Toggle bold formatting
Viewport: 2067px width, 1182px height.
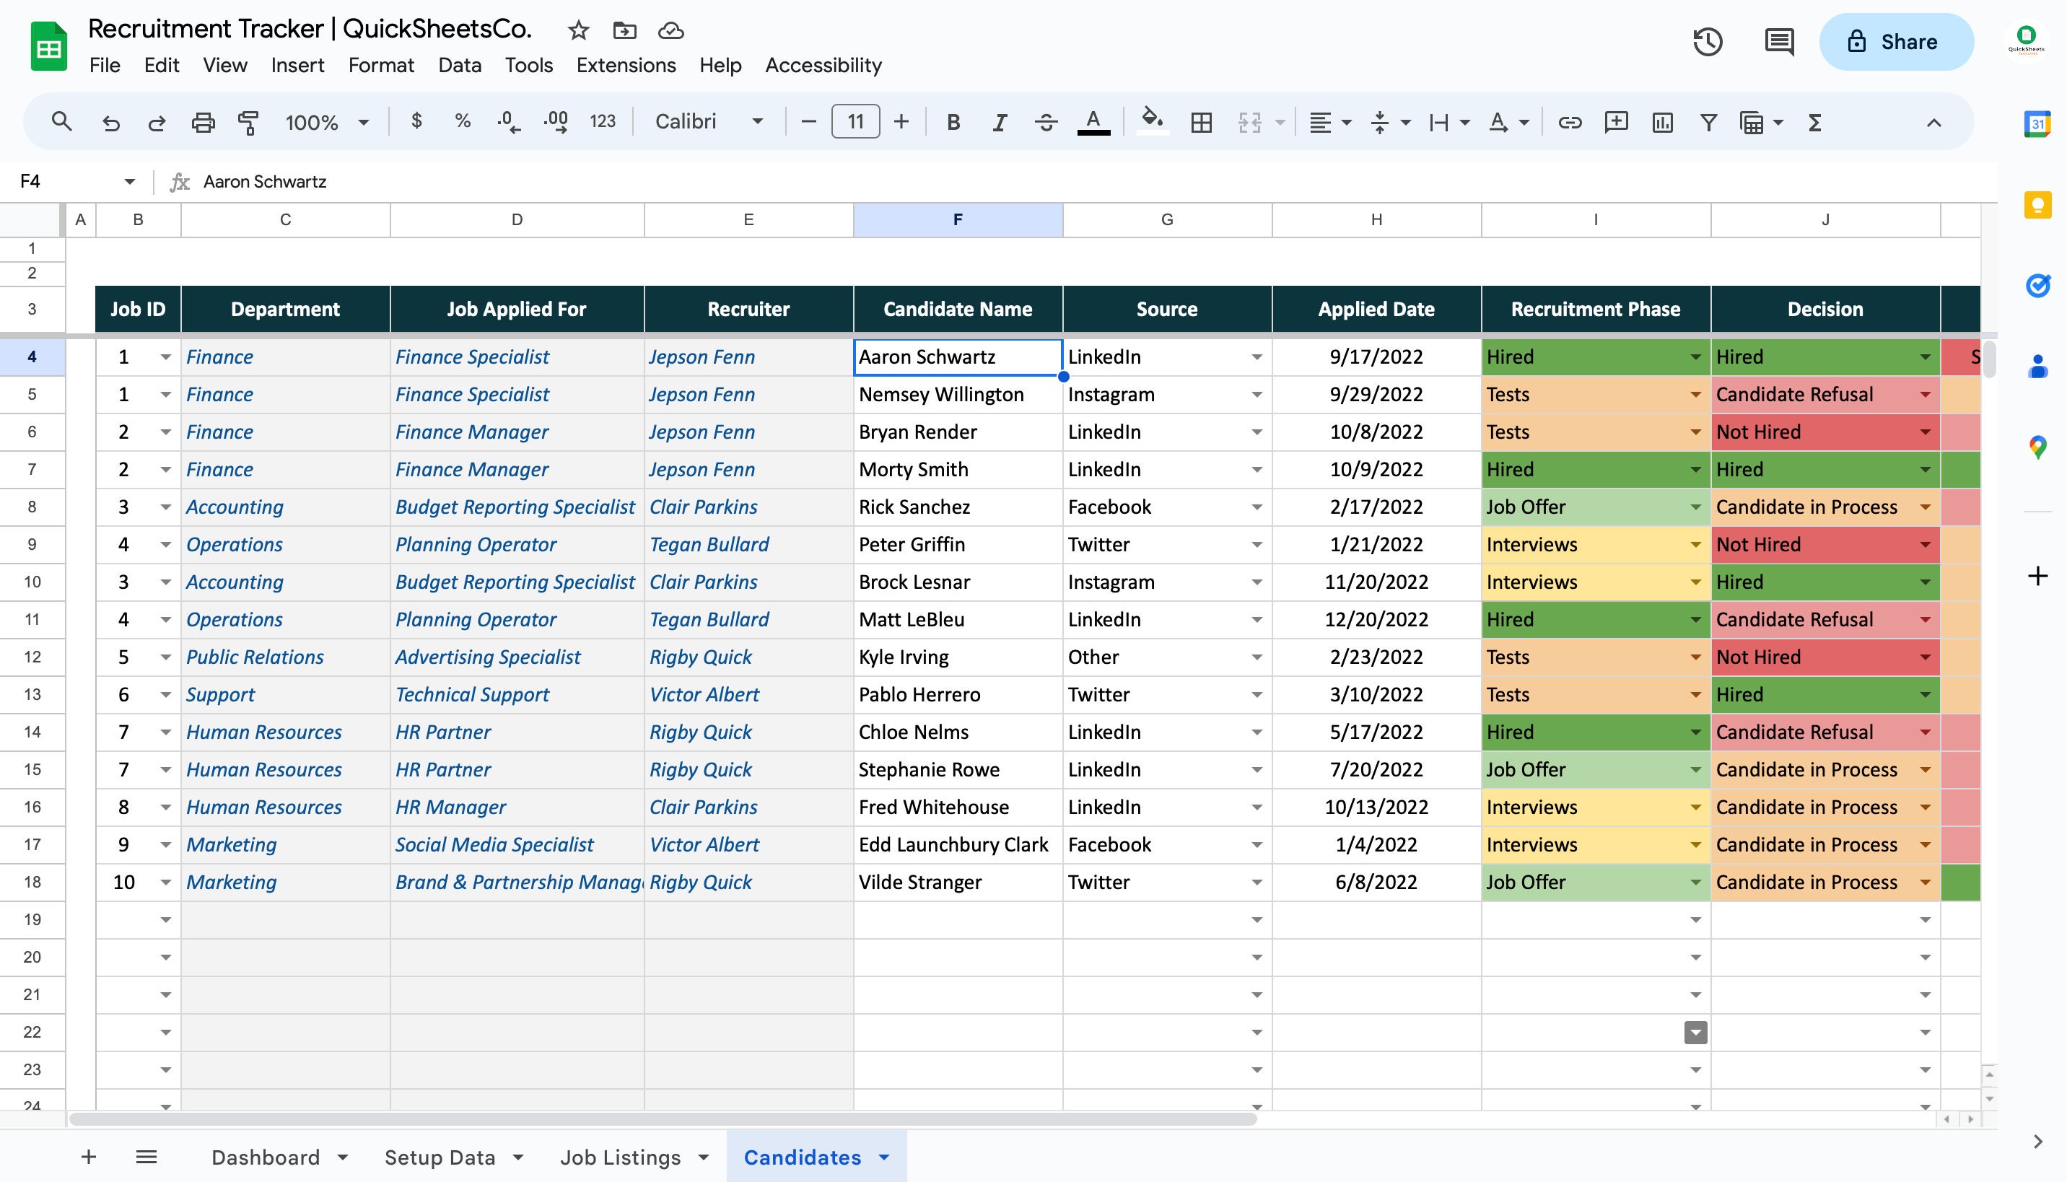coord(953,122)
